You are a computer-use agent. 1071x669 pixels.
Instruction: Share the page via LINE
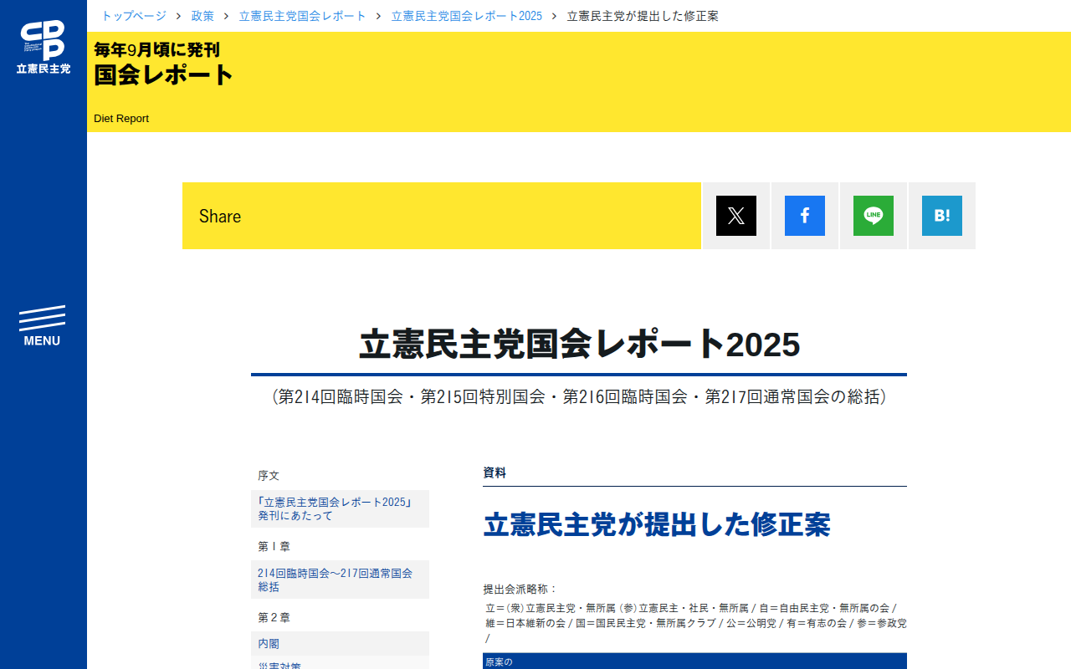pyautogui.click(x=874, y=216)
